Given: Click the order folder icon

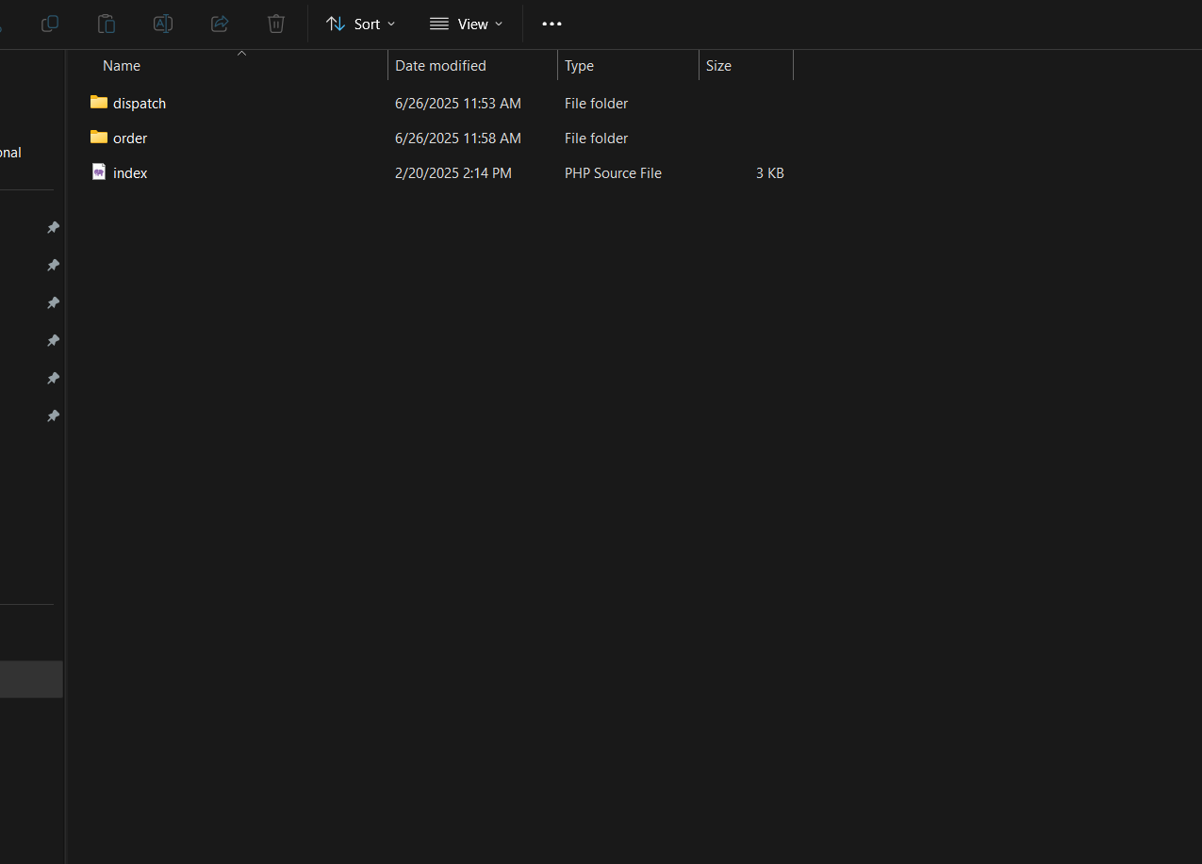Looking at the screenshot, I should tap(99, 138).
